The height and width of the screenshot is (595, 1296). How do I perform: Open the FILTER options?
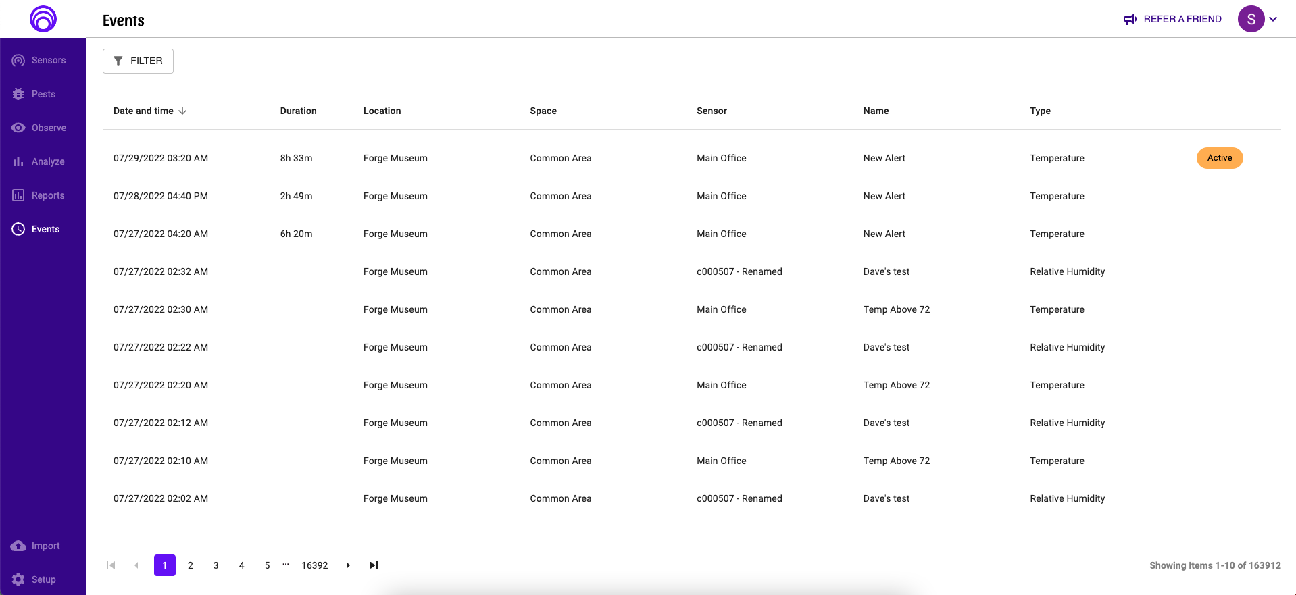coord(138,61)
